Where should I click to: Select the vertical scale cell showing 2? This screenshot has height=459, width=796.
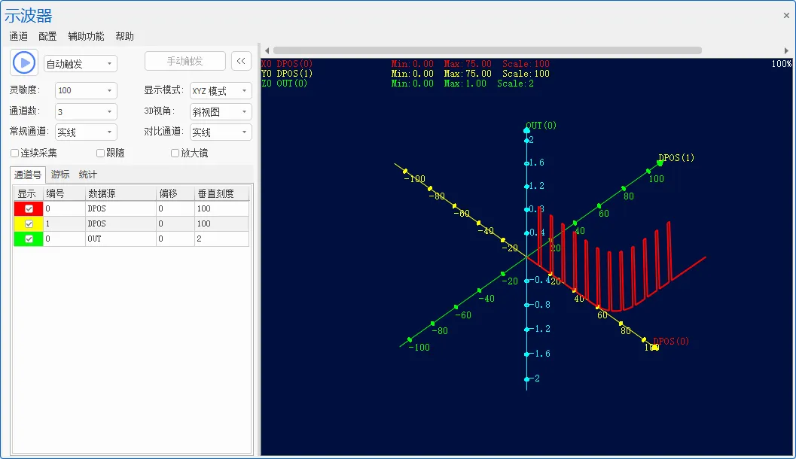221,239
